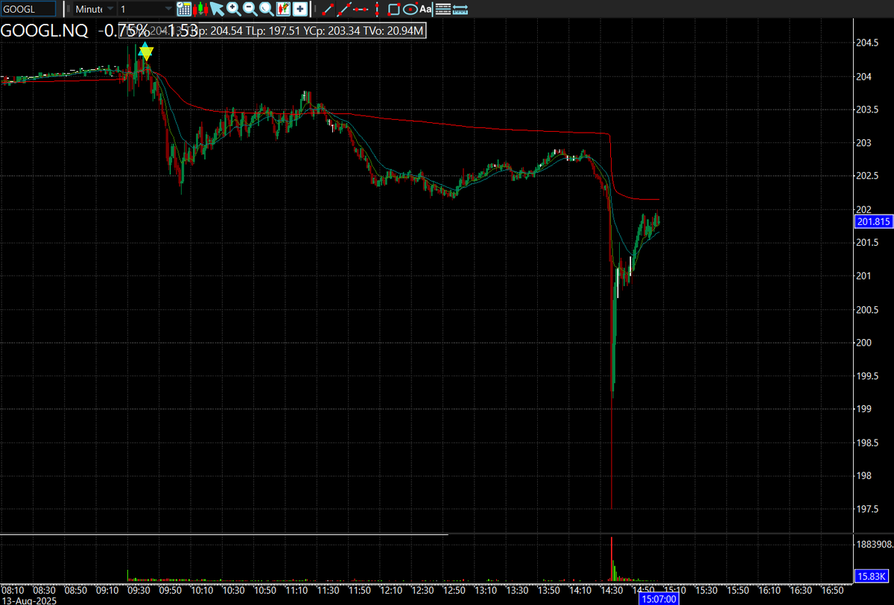Open the Minute timeframe dropdown
This screenshot has width=894, height=605.
(x=95, y=9)
